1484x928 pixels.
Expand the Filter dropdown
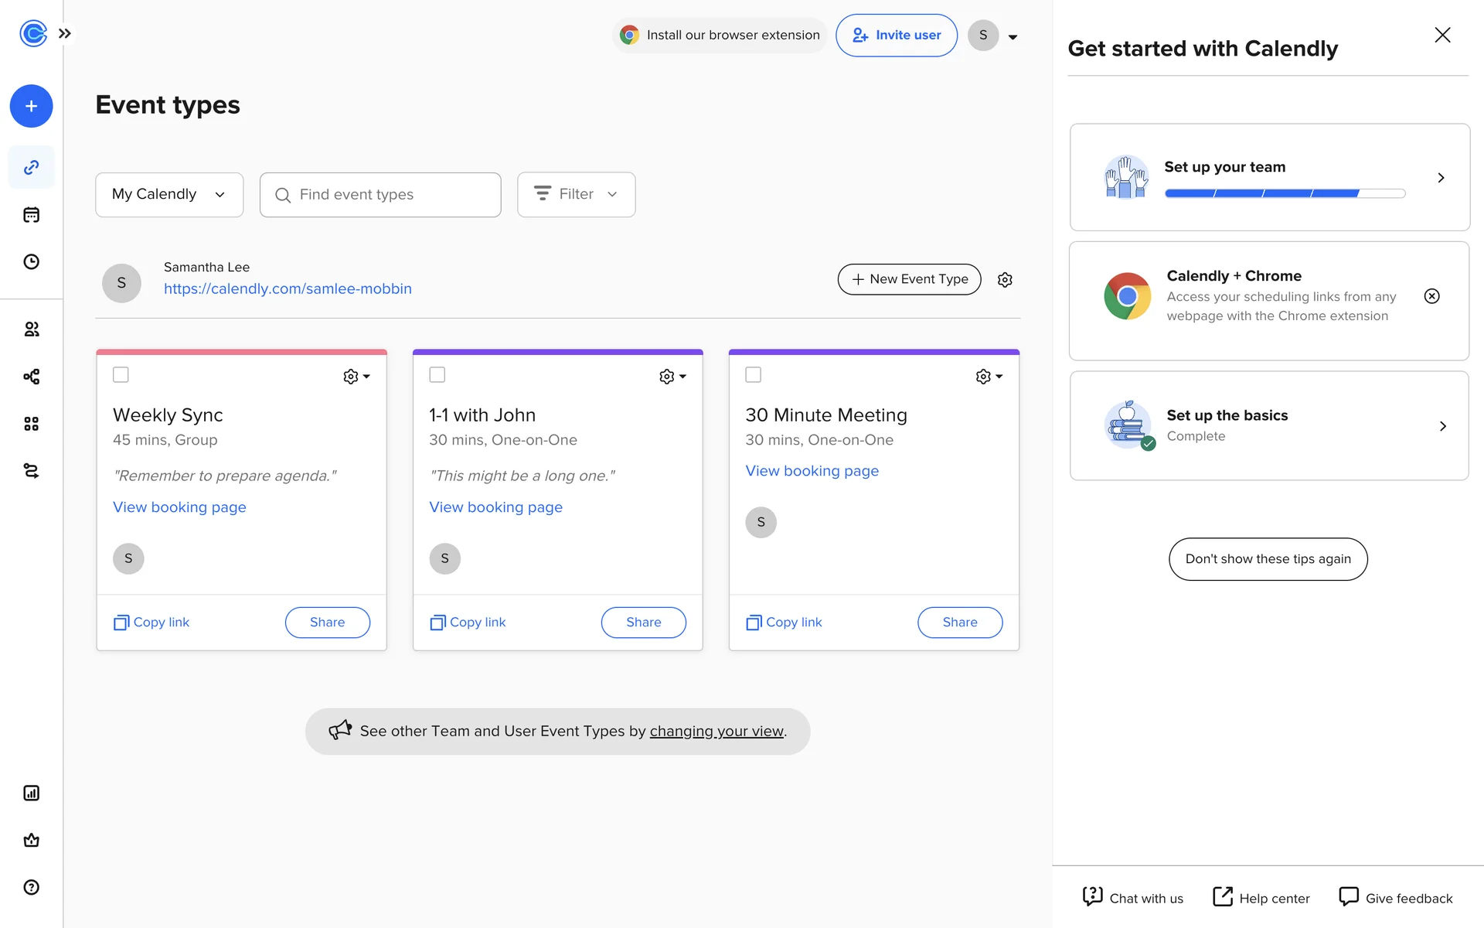click(576, 194)
